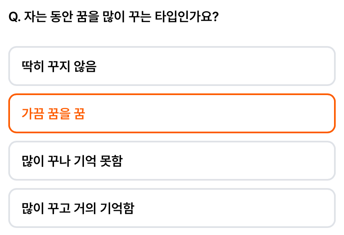
Task: Select the '딱히 꾸지 않음' answer option
Action: (x=172, y=66)
